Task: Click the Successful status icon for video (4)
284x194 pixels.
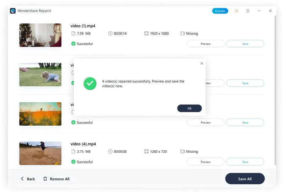Action: [x=73, y=162]
